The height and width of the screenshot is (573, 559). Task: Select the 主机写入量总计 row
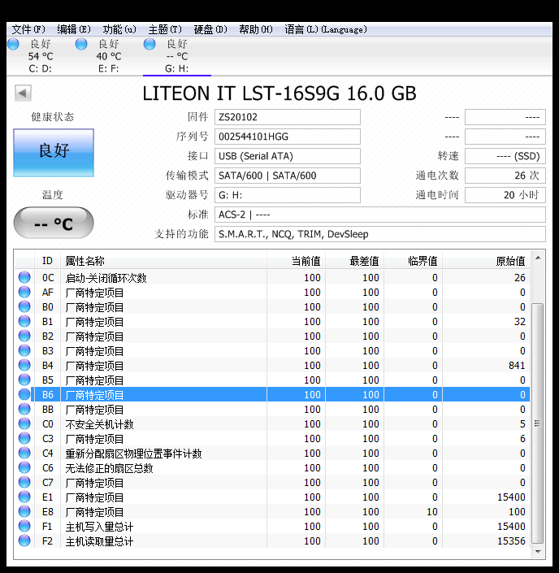point(272,526)
